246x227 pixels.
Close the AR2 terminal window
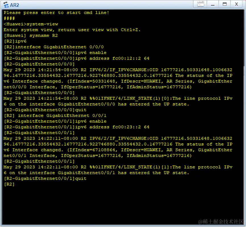click(236, 4)
